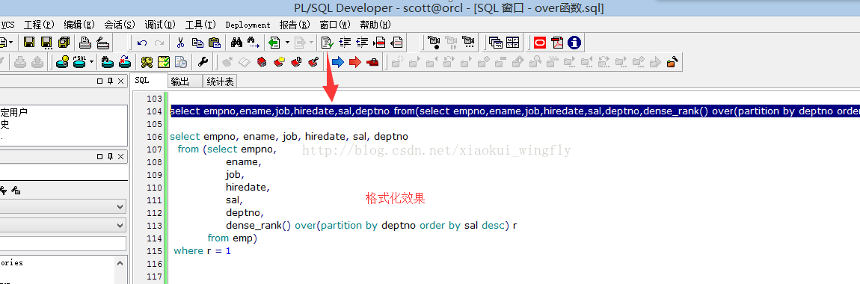
Task: Click the Indent selection icon
Action: 345,42
